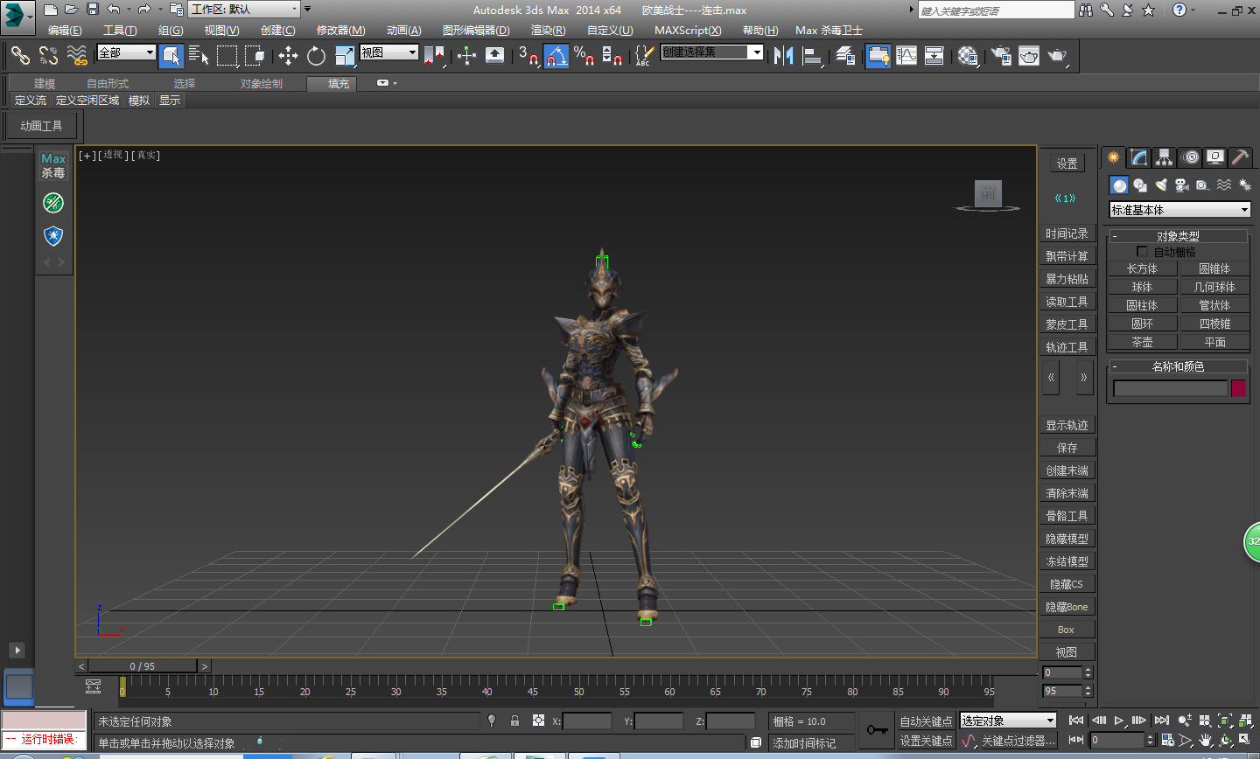Toggle the angle snap button
The image size is (1260, 759).
(556, 56)
